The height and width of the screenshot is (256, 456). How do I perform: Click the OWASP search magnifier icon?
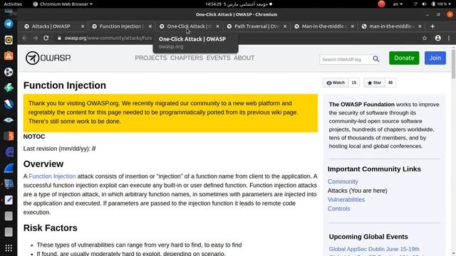[x=375, y=59]
